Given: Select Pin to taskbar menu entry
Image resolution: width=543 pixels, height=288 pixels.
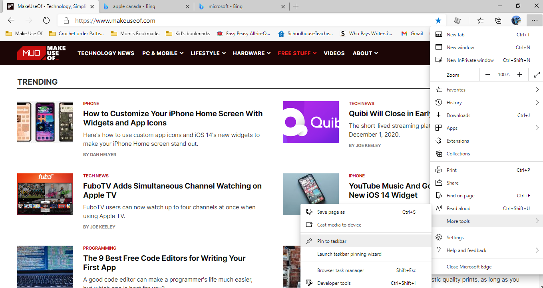Looking at the screenshot, I should coord(332,241).
